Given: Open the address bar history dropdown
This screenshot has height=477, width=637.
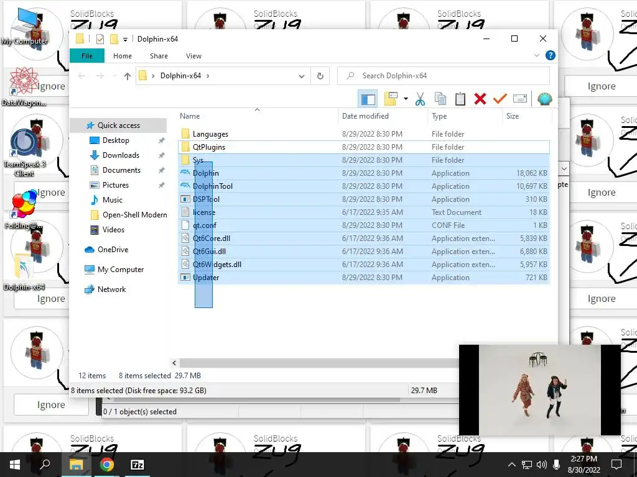Looking at the screenshot, I should click(x=302, y=76).
